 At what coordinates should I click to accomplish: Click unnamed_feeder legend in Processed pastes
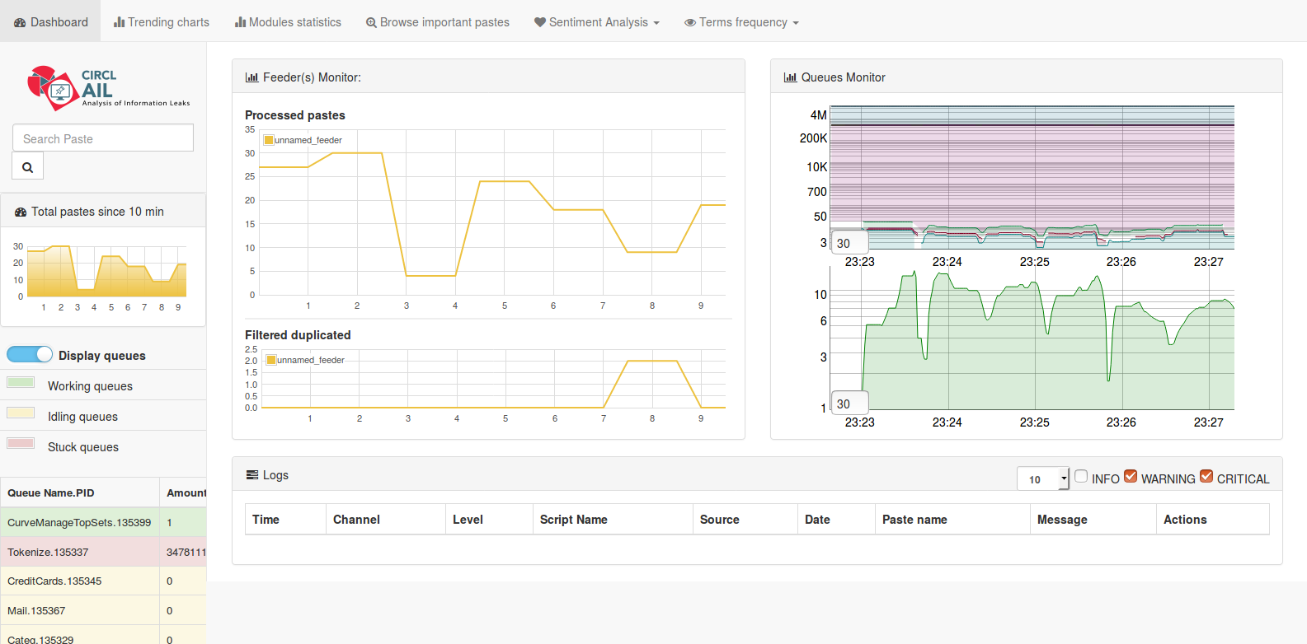(303, 140)
